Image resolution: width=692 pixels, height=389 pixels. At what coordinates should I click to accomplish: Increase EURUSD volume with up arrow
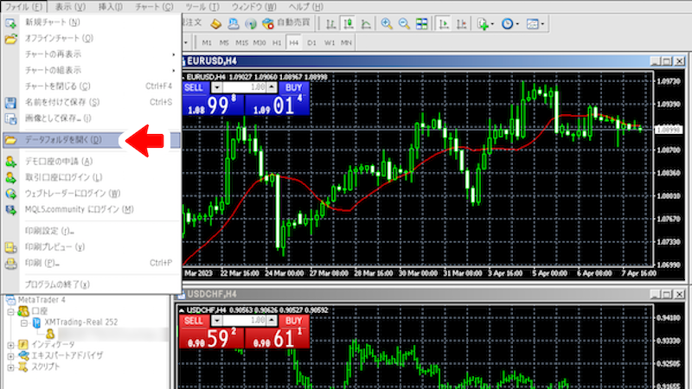coord(272,87)
